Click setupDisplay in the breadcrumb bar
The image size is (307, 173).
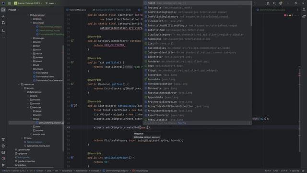tap(140, 171)
